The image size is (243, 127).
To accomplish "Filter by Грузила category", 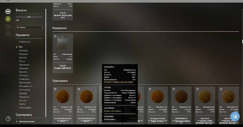I will pos(23,72).
